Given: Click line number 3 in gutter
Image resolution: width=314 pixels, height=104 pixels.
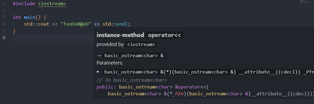Looking at the screenshot, I should click(x=4, y=17).
